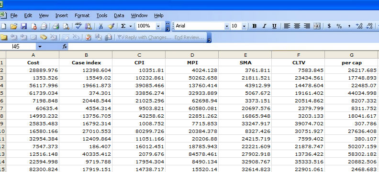Image resolution: width=379 pixels, height=172 pixels.
Task: Open an existing file with the folder icon
Action: click(14, 26)
